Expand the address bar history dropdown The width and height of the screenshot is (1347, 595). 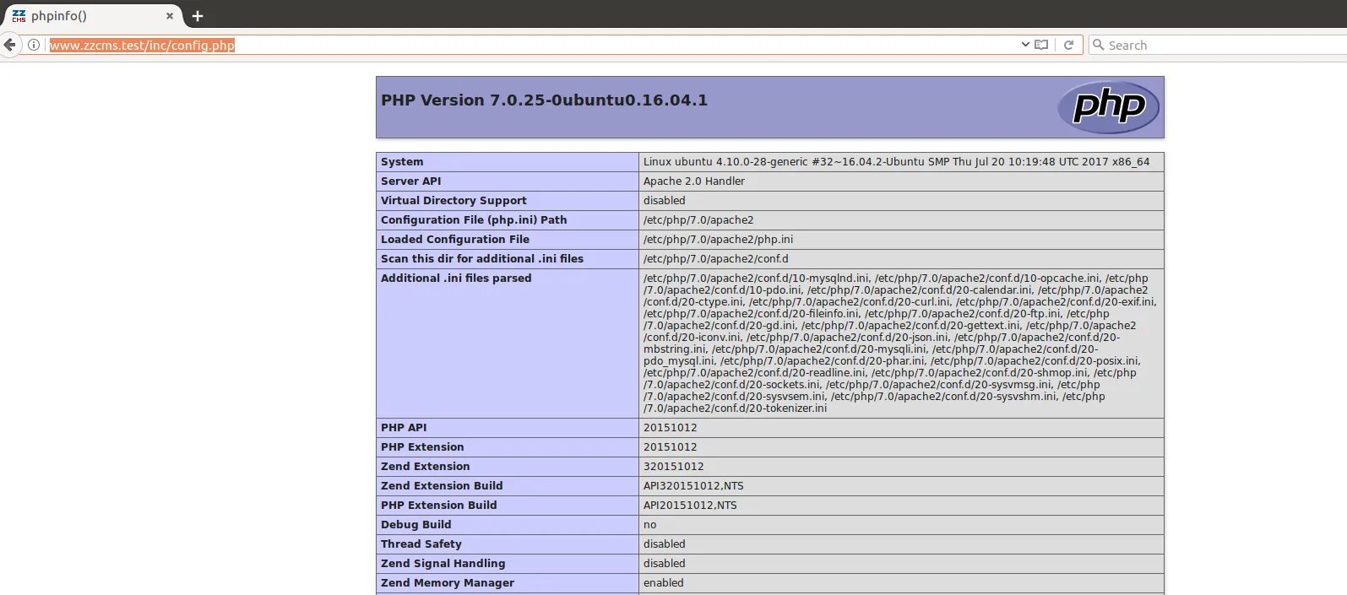pyautogui.click(x=1025, y=45)
